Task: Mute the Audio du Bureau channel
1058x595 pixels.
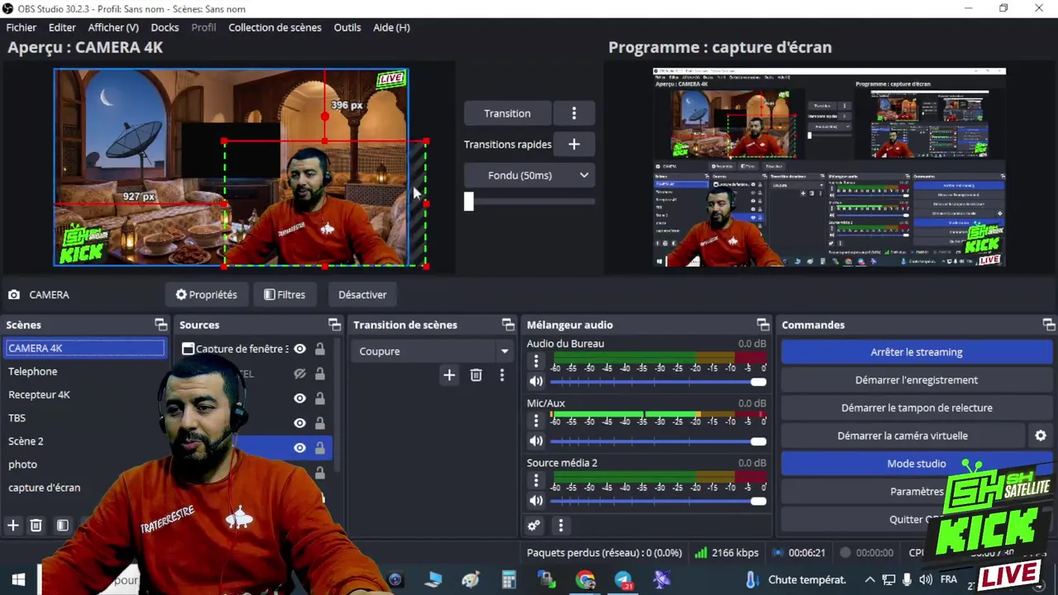Action: click(536, 382)
